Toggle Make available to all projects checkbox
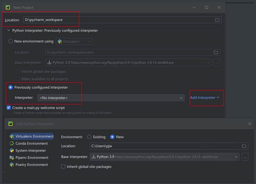 pos(18,79)
